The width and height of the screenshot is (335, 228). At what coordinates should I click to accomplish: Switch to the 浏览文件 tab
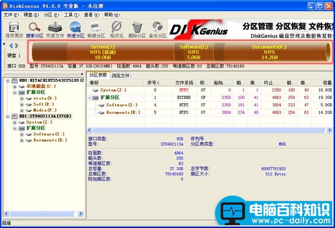coord(121,75)
